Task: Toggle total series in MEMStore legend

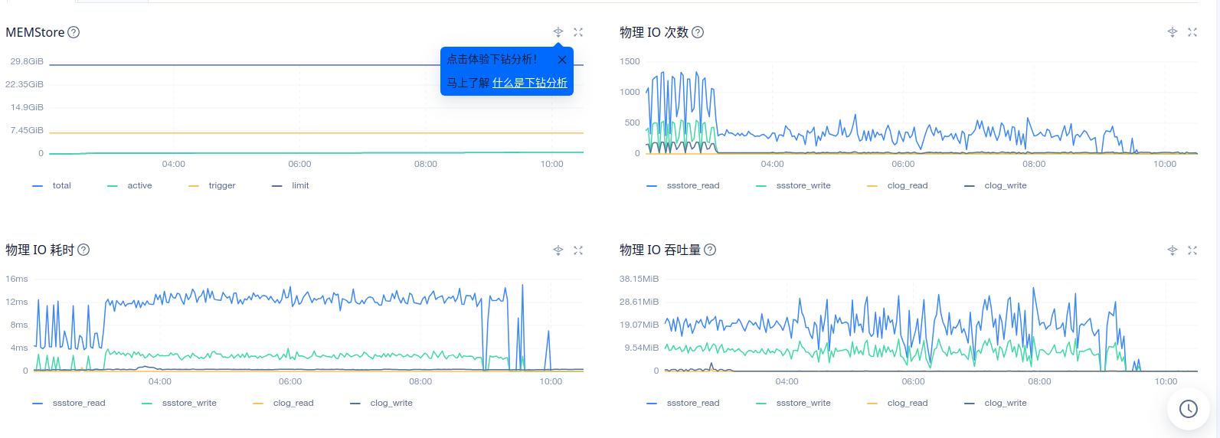Action: click(x=61, y=186)
